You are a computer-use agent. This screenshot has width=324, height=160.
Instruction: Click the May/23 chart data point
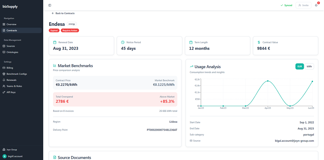click(290, 106)
